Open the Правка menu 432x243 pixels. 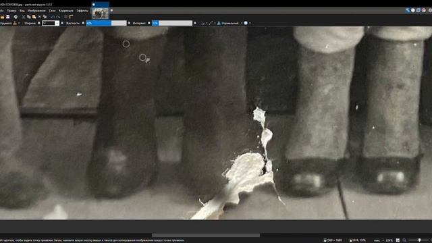coord(11,11)
